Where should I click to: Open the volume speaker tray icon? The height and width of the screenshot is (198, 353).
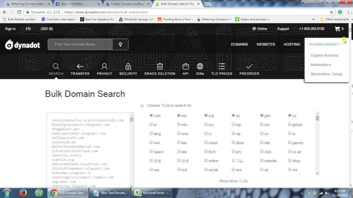[327, 193]
